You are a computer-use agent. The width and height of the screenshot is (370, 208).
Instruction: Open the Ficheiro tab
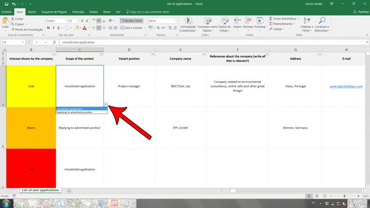pos(7,12)
